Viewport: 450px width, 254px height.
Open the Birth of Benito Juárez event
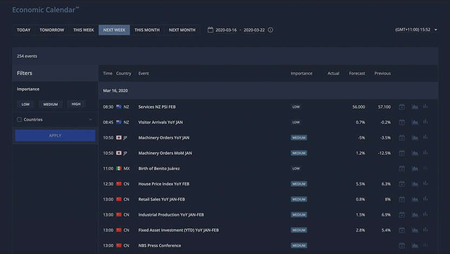(x=159, y=169)
